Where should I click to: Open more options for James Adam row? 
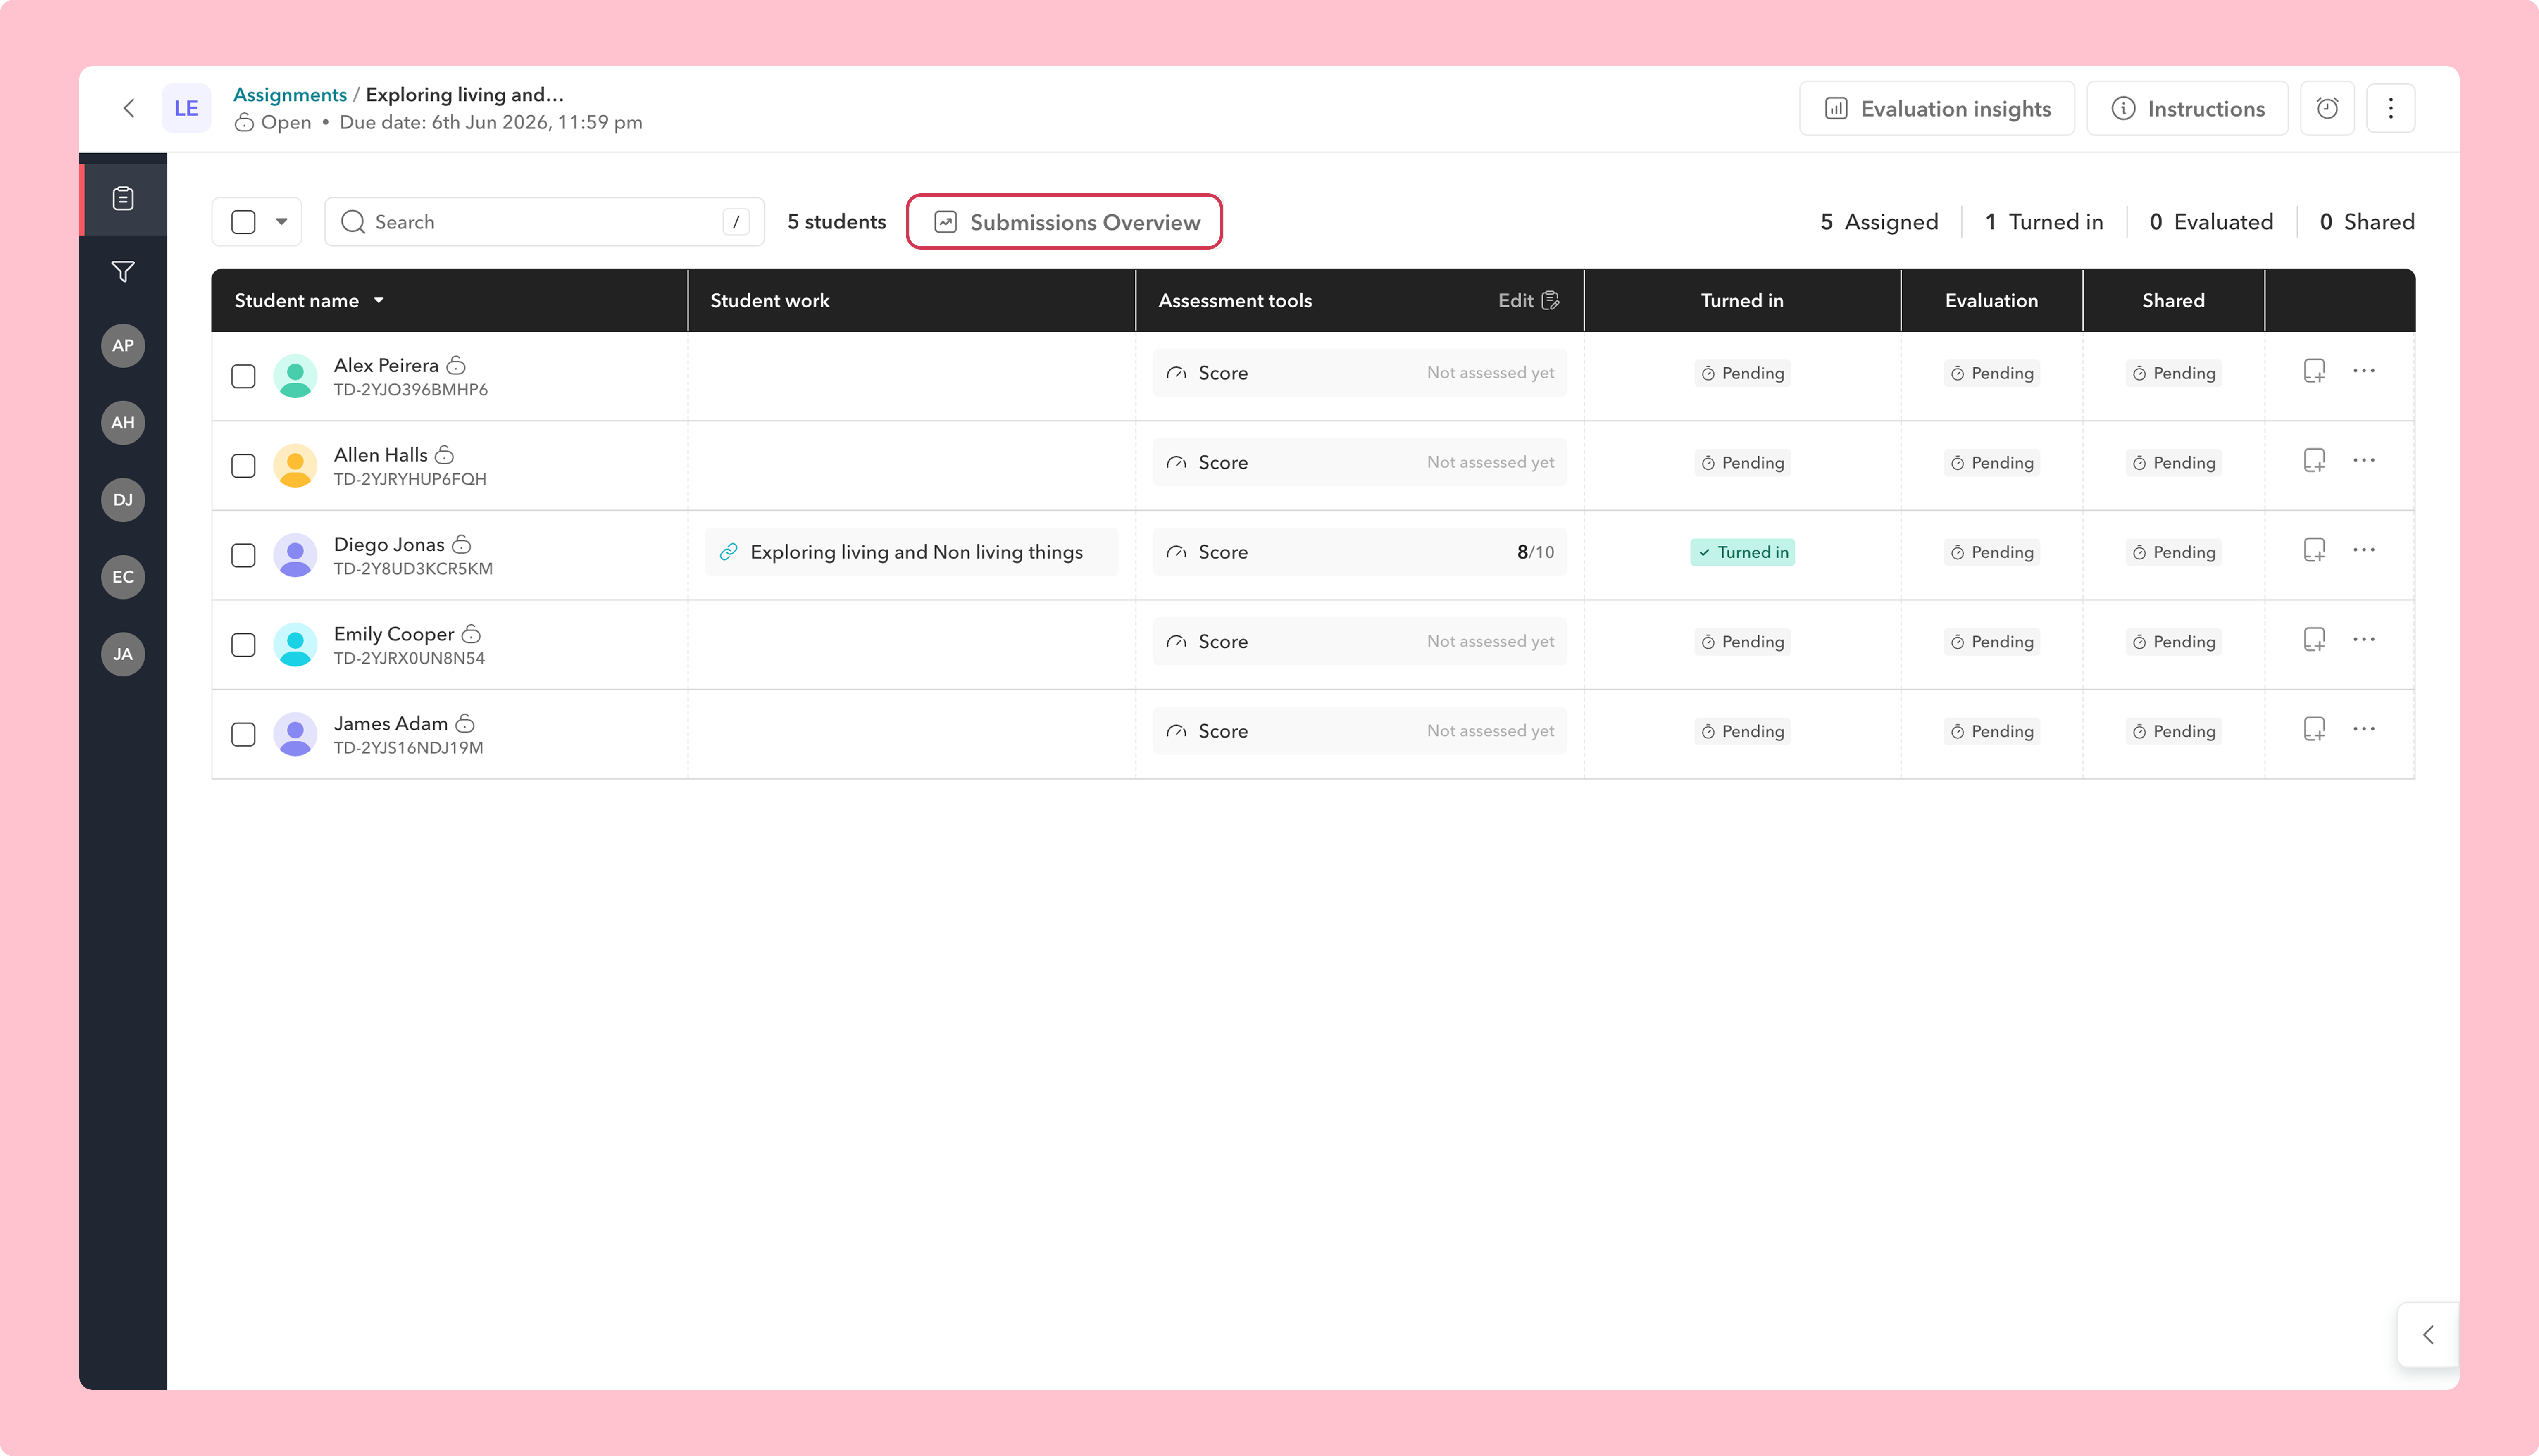point(2364,729)
